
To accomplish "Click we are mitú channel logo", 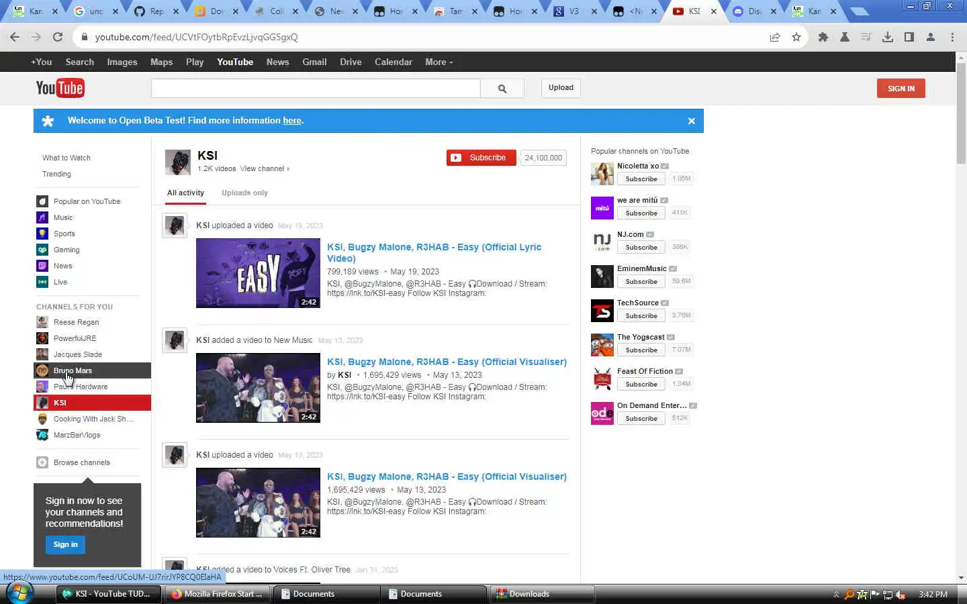I will [602, 208].
